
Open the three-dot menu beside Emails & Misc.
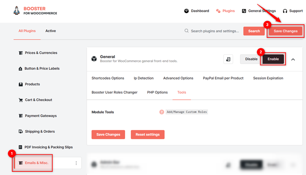tap(76, 163)
